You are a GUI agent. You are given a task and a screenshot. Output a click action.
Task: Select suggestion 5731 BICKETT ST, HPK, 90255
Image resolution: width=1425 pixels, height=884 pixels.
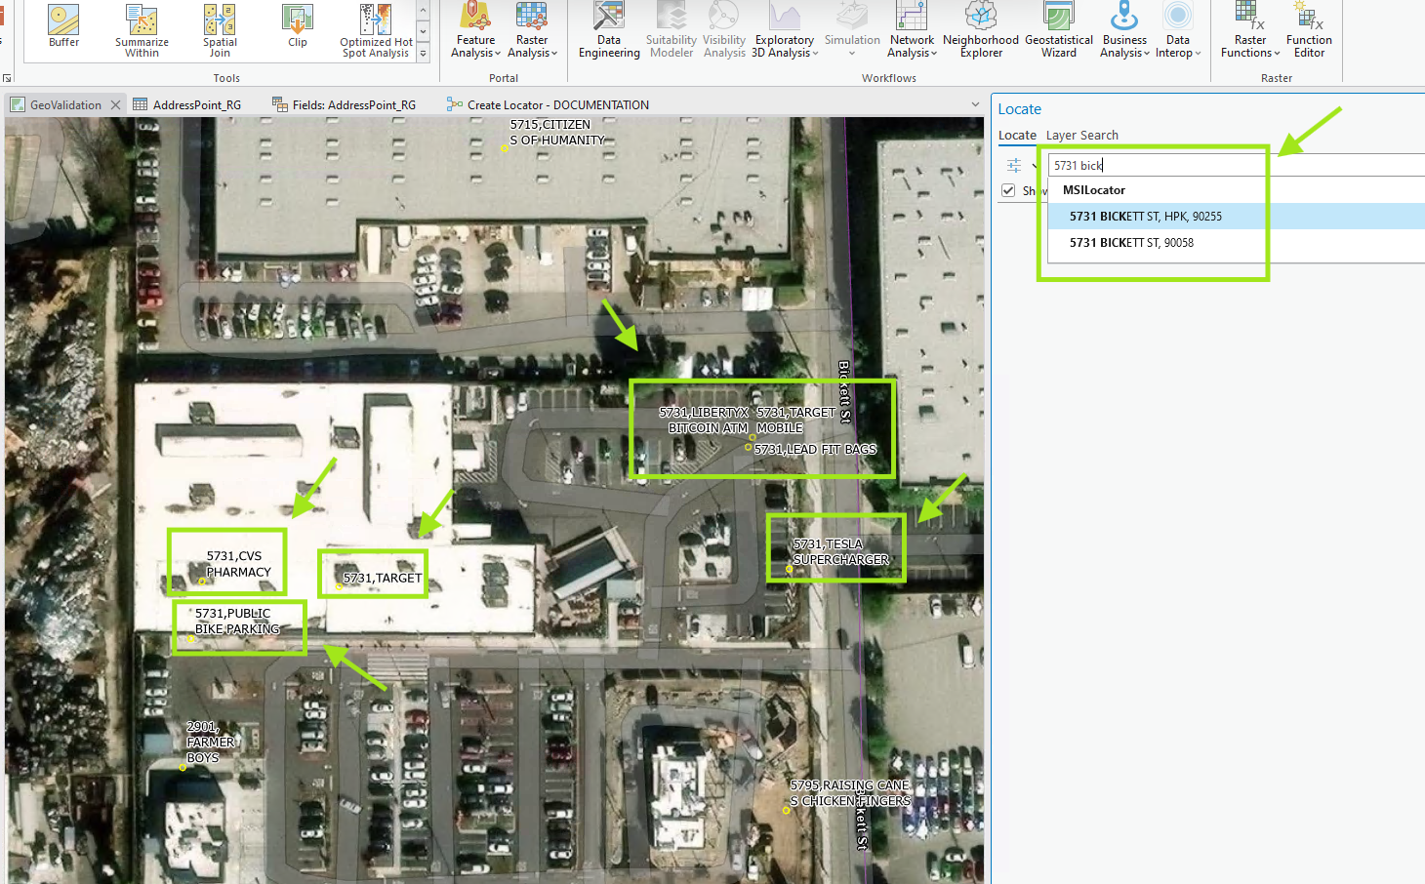[x=1237, y=216]
